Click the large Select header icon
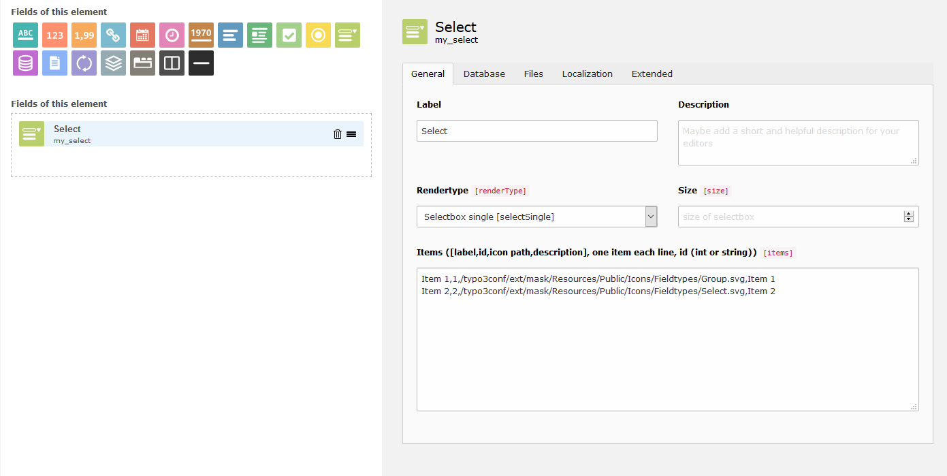The image size is (947, 476). click(415, 32)
